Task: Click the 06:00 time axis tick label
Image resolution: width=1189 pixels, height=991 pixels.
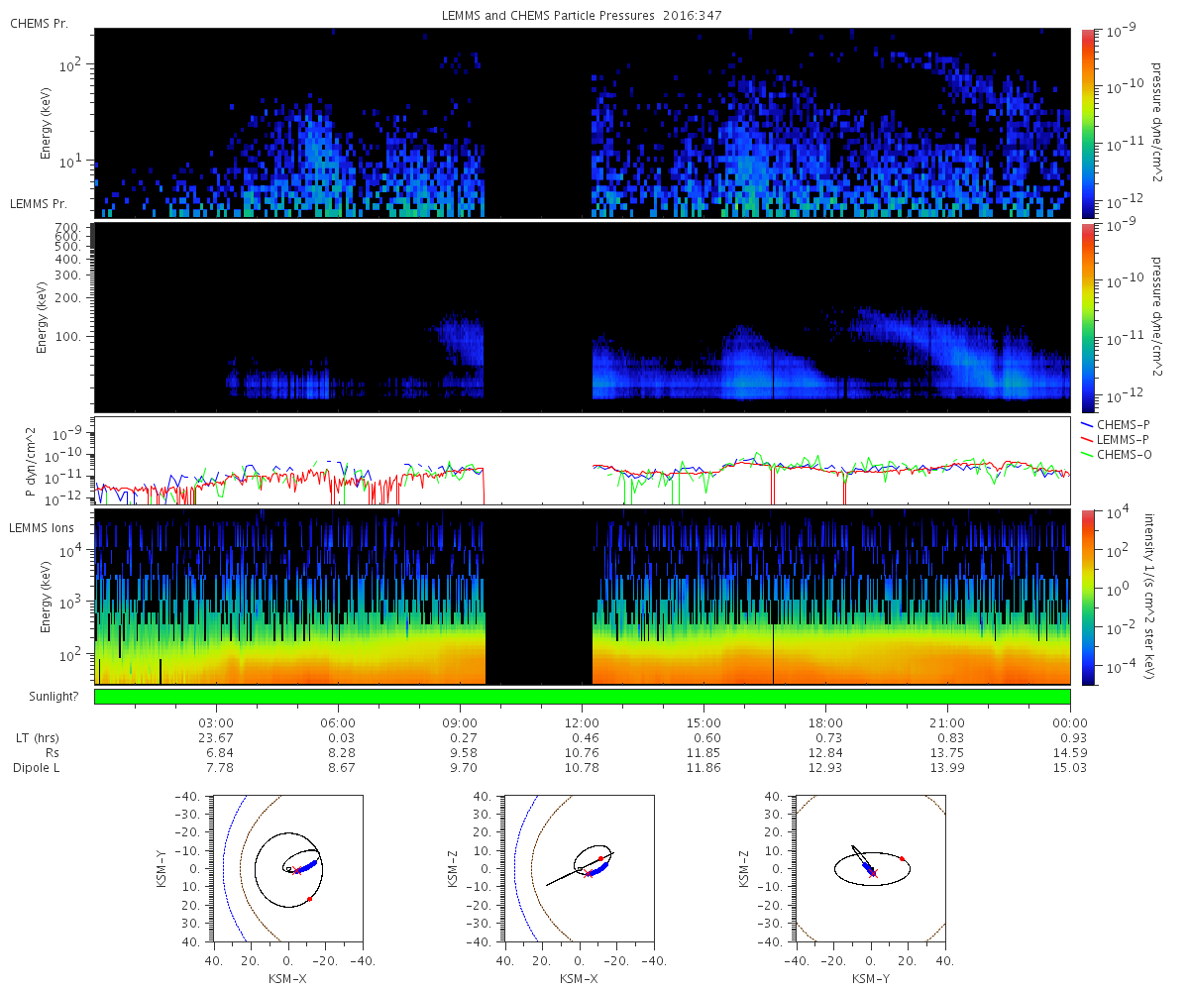Action: (338, 721)
